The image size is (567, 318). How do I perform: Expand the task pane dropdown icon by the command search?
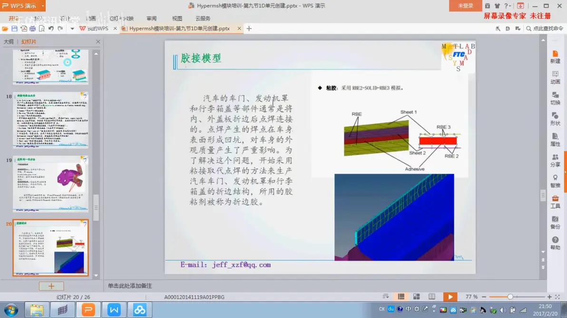coord(518,28)
